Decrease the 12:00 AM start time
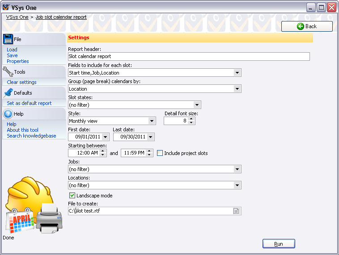Screen dimensions: 339x255 [103, 155]
